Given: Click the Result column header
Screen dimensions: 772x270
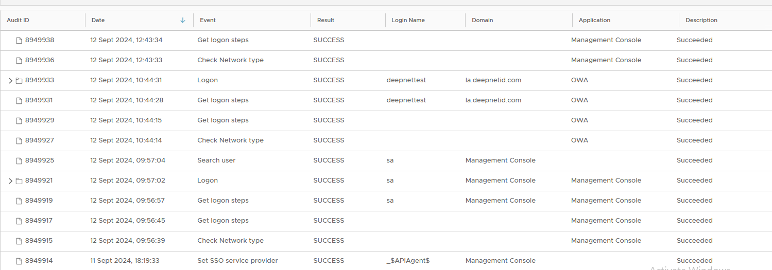Looking at the screenshot, I should pos(325,20).
